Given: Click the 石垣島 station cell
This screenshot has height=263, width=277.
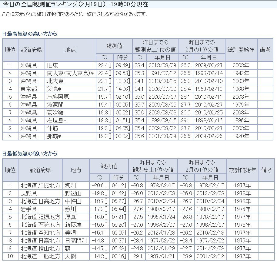Looking at the screenshot, I should [x=57, y=120].
